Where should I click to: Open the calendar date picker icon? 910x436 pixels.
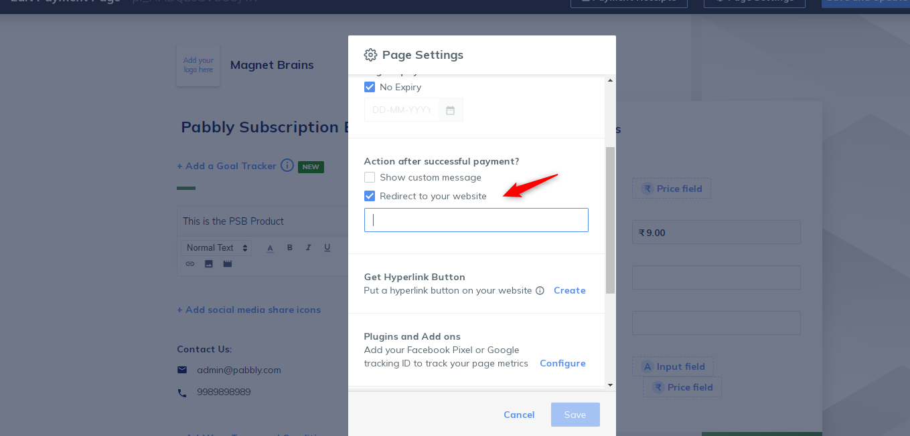(450, 110)
